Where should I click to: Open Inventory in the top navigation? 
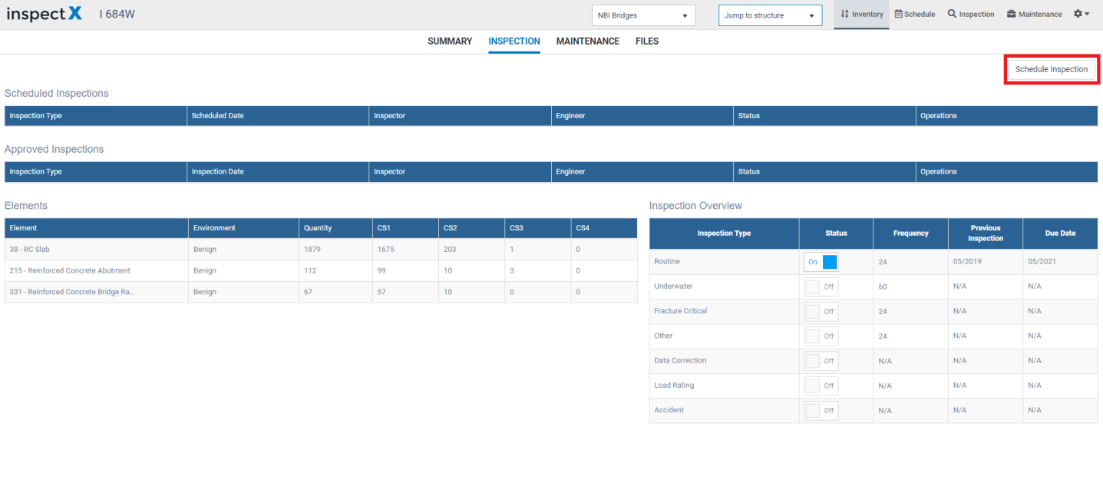(x=862, y=14)
